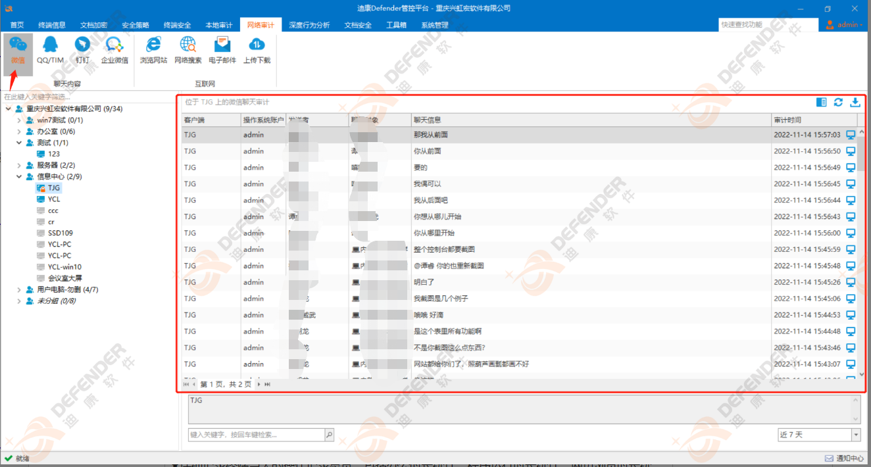871x467 pixels.
Task: Expand the win7测试 group
Action: [x=18, y=120]
